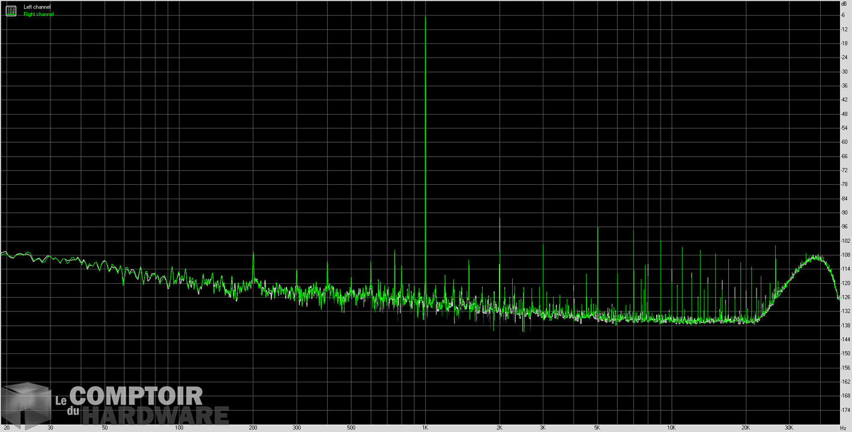Click the 30K label on frequency axis
The height and width of the screenshot is (432, 852).
(788, 428)
